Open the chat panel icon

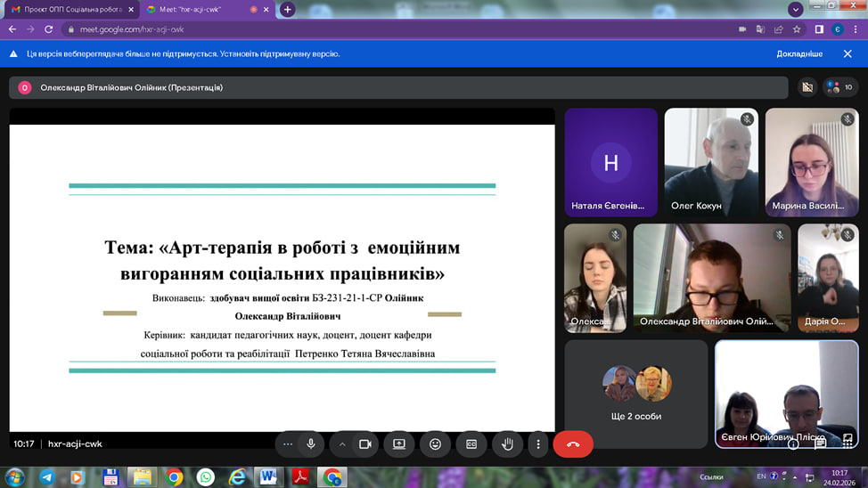[820, 443]
